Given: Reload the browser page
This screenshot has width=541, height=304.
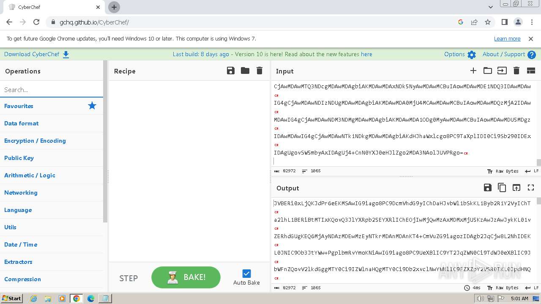Looking at the screenshot, I should click(x=36, y=22).
